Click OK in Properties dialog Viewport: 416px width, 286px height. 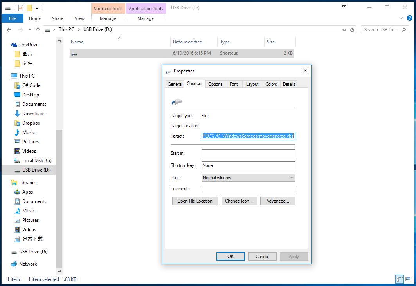(x=231, y=257)
